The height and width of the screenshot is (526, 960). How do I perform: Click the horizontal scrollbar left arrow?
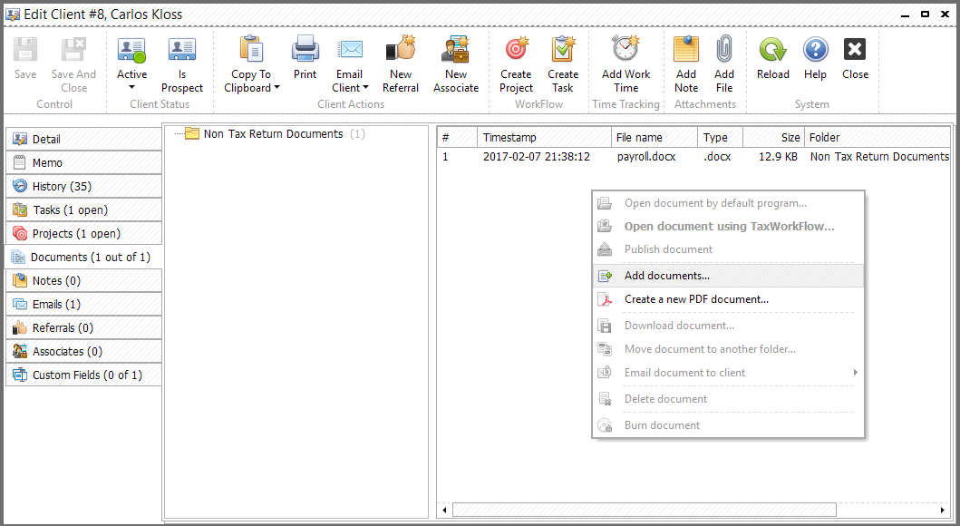[x=444, y=510]
